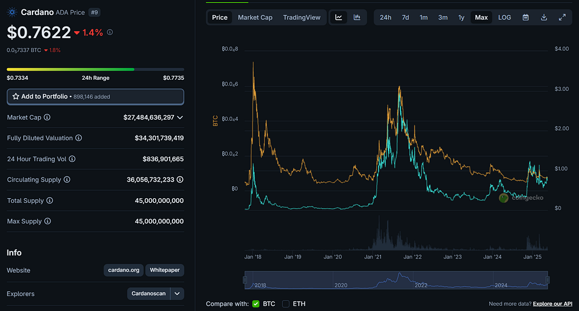Set chart range to 7d

pos(405,17)
